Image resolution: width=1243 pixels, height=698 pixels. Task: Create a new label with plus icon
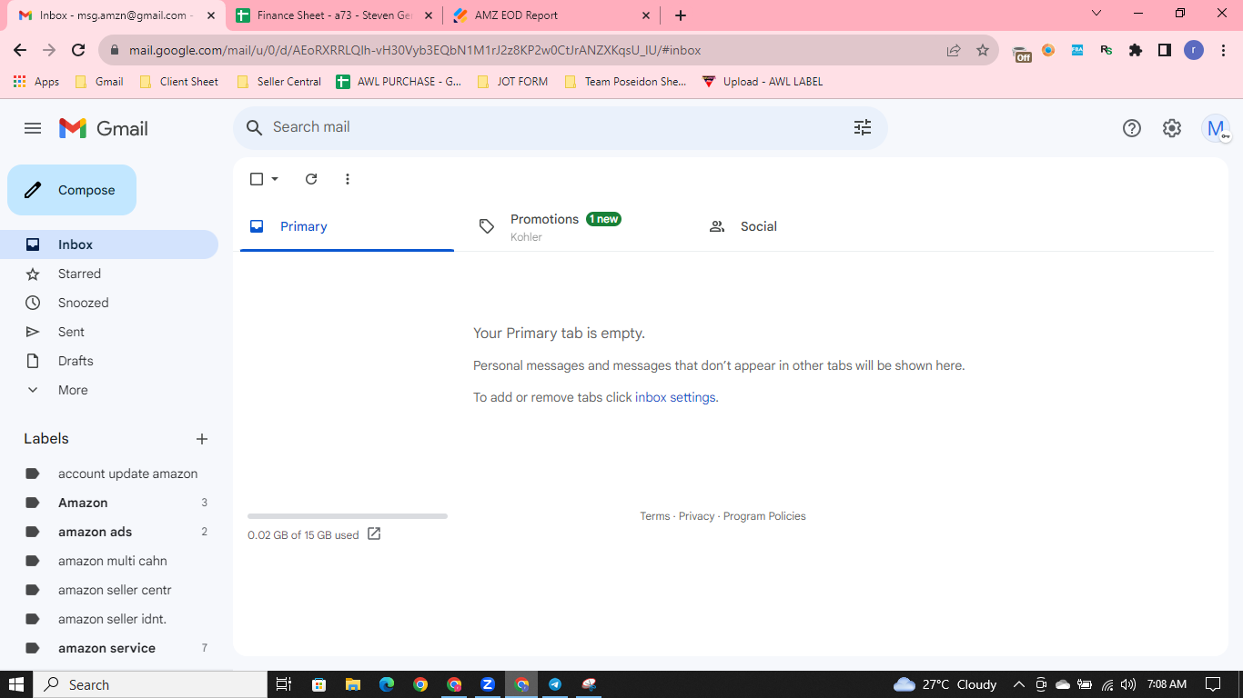pos(202,439)
